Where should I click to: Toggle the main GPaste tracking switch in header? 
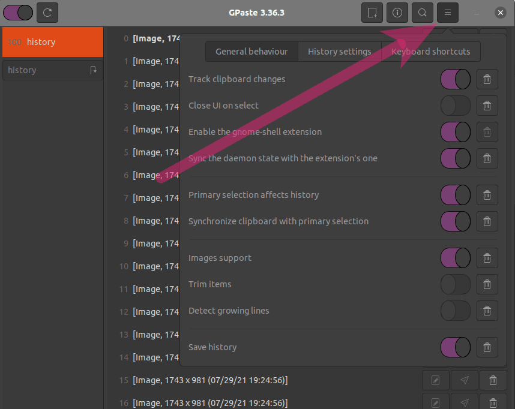18,13
